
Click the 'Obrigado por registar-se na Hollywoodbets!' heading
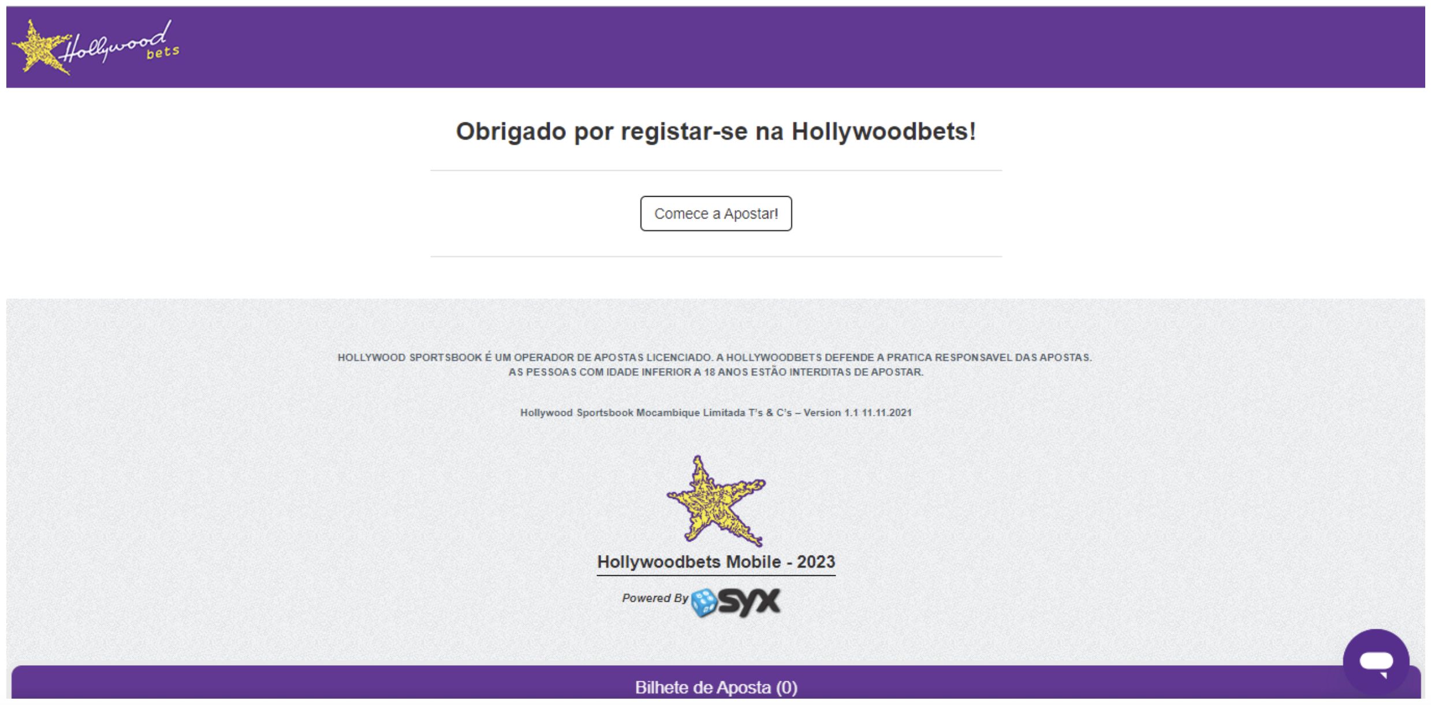pos(715,132)
